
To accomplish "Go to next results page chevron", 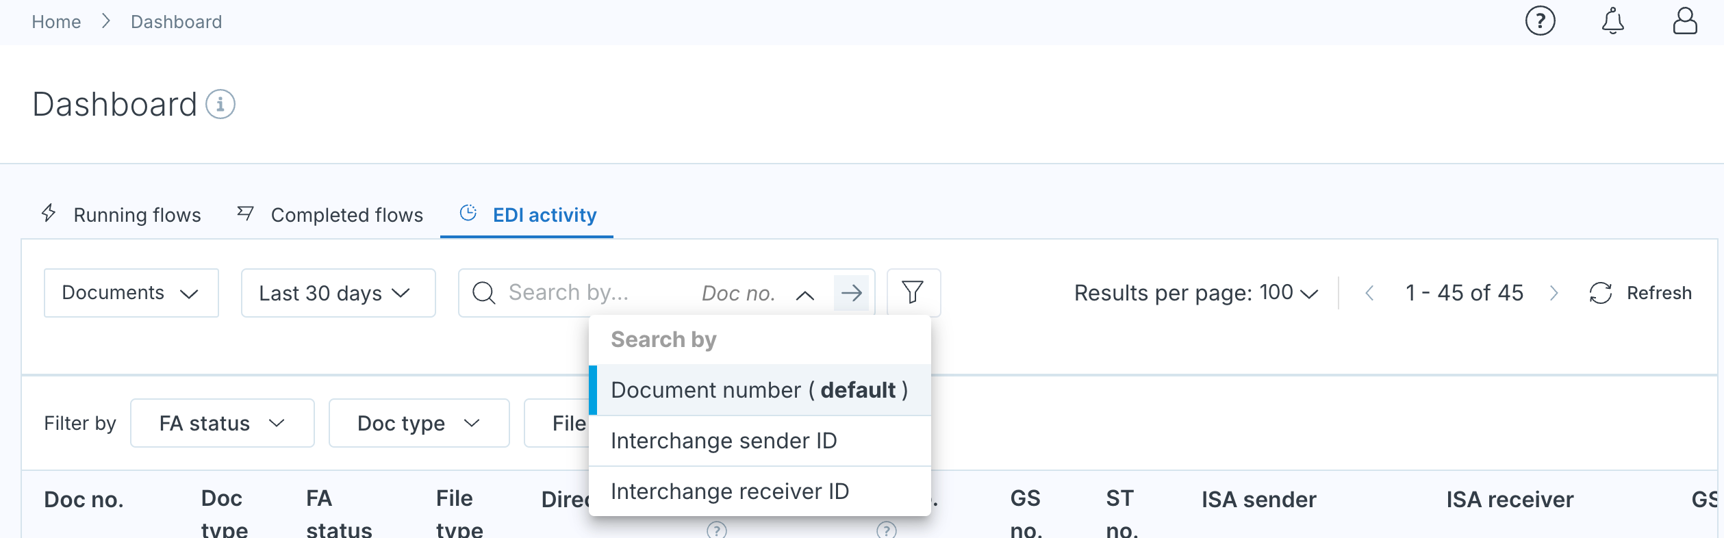I will click(1554, 293).
